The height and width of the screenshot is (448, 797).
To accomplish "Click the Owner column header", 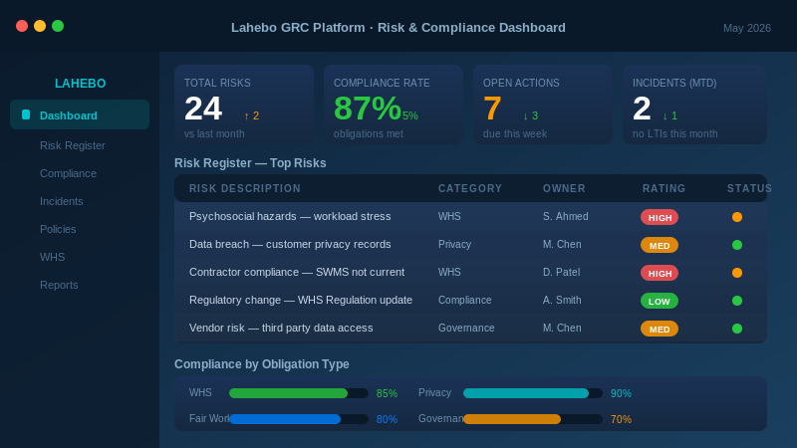I will point(564,188).
